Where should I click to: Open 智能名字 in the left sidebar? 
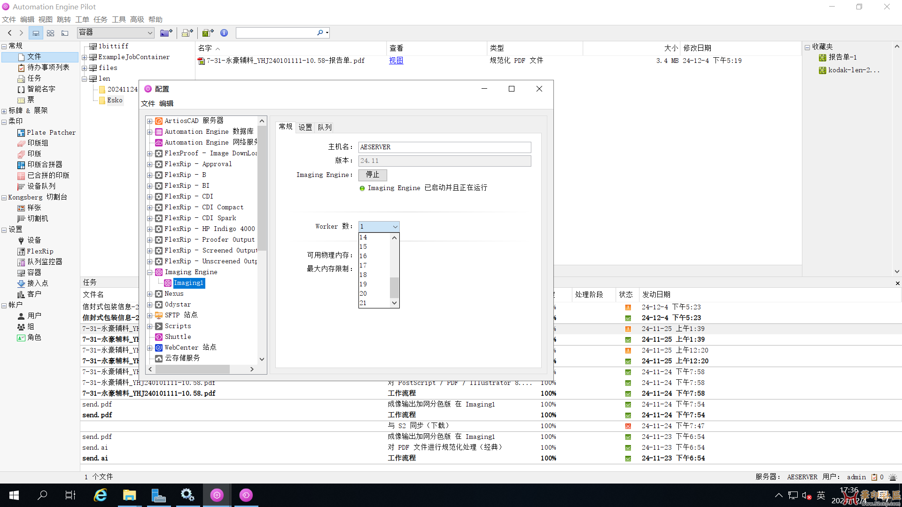click(41, 89)
